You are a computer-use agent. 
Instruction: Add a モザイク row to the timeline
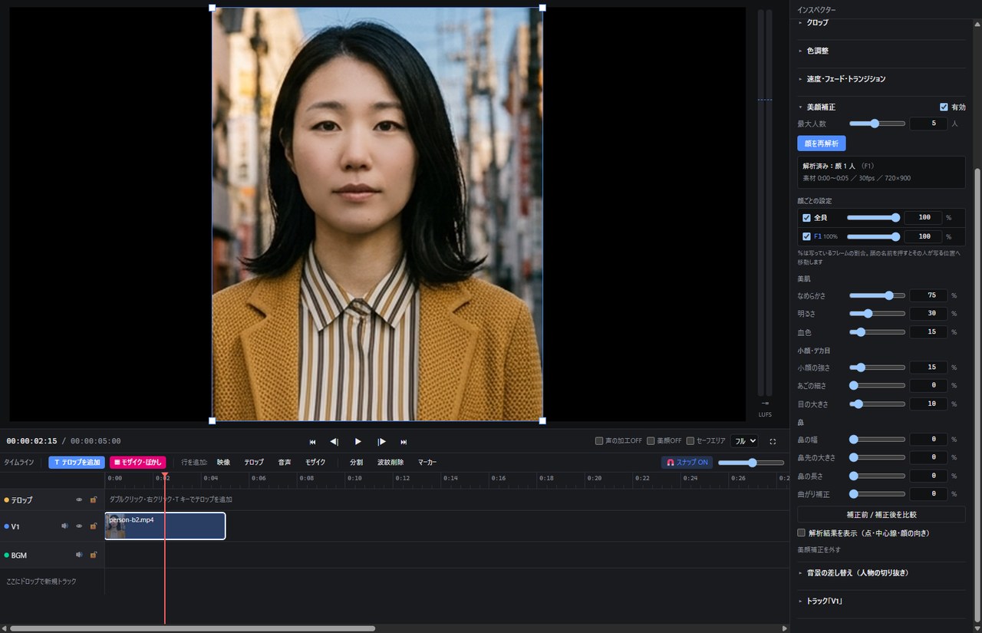pos(315,463)
